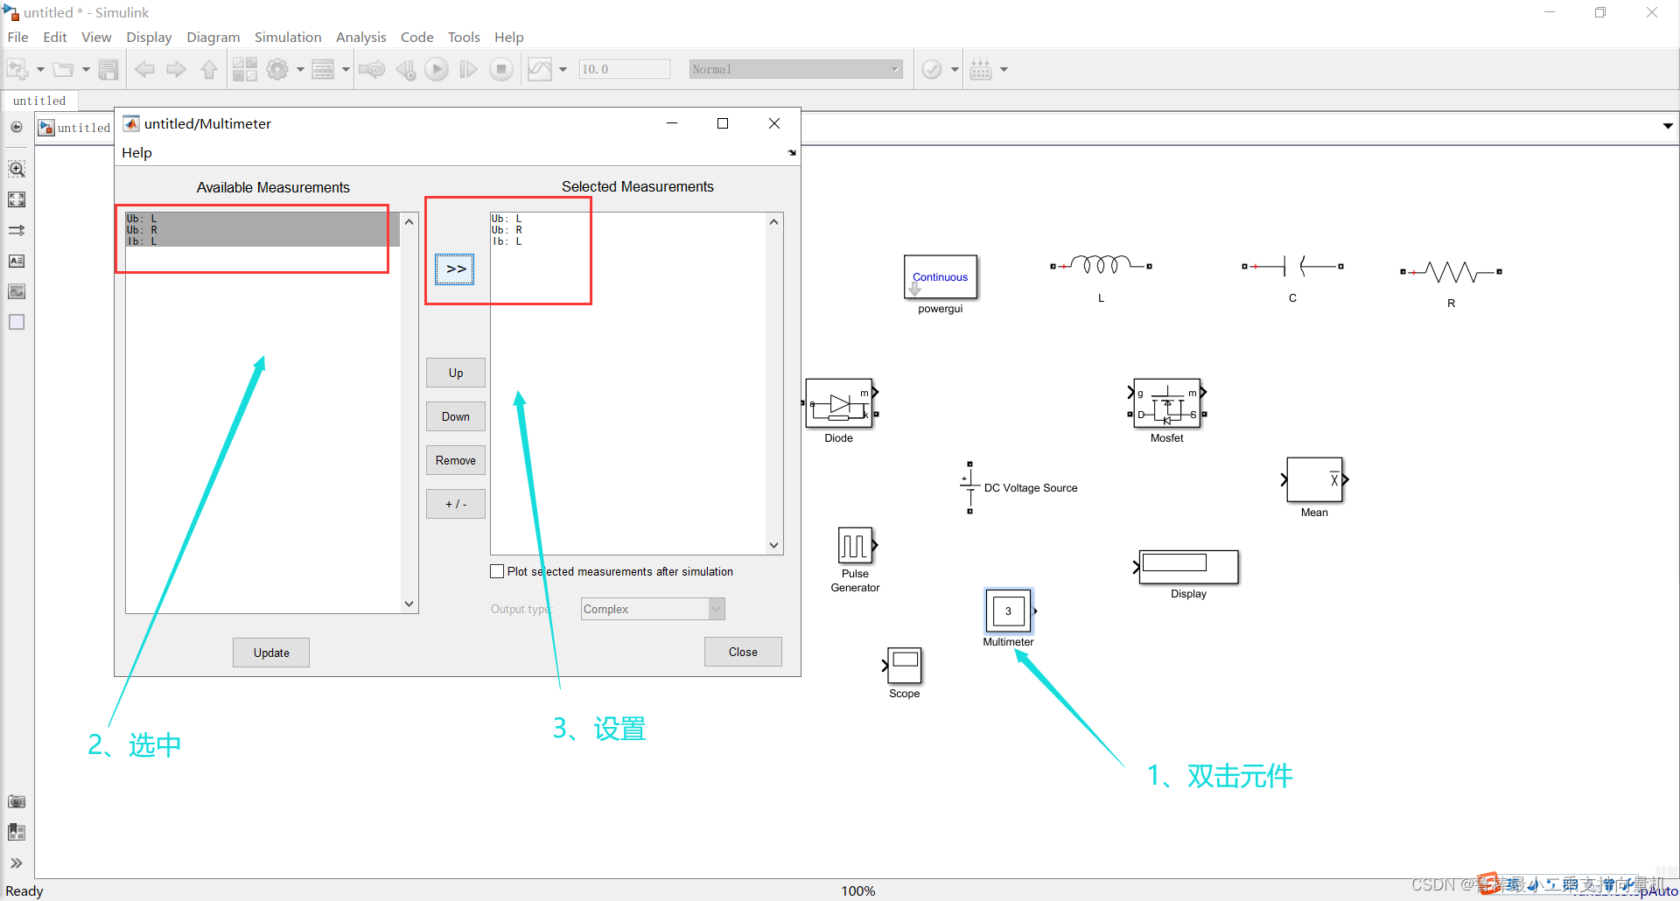
Task: Expand the Model Configuration dropdown arrow
Action: click(300, 69)
